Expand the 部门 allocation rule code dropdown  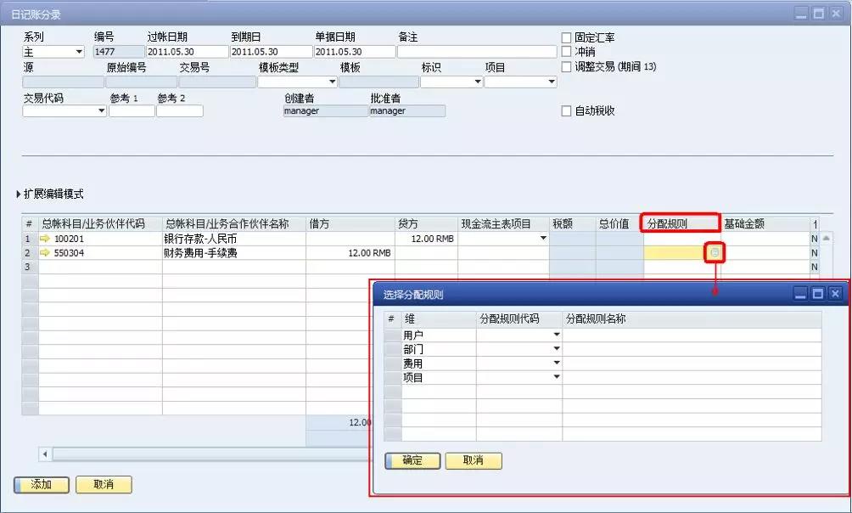point(556,347)
